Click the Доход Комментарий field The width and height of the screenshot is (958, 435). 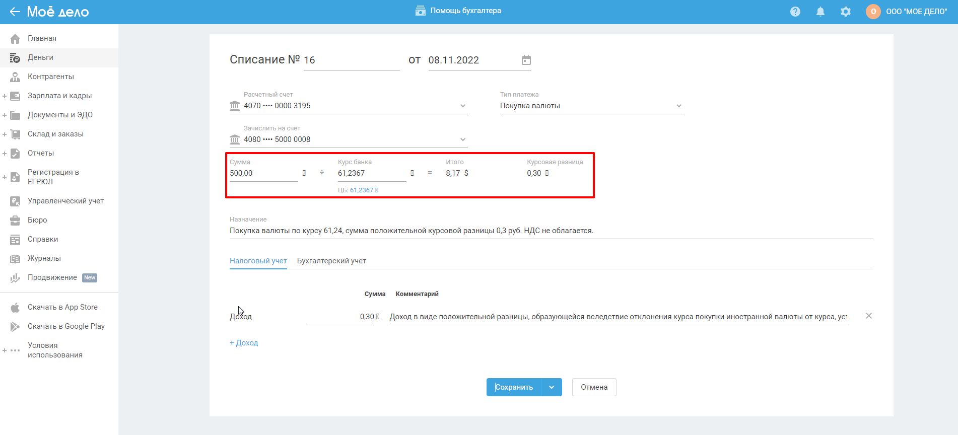pyautogui.click(x=619, y=317)
